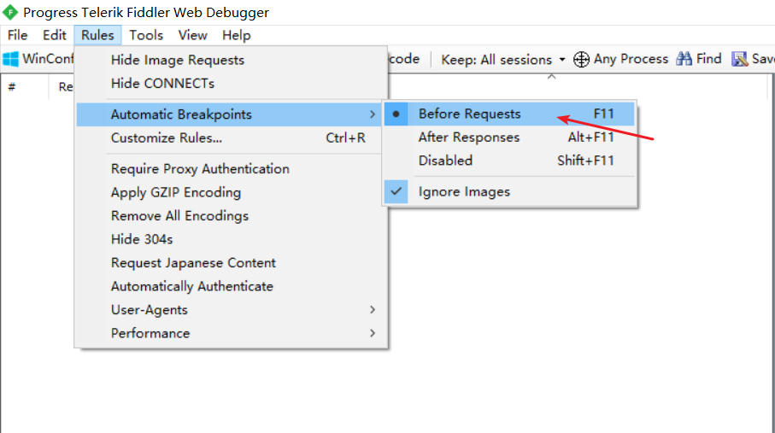Viewport: 775px width, 433px height.
Task: Select After Responses breakpoint option
Action: click(x=468, y=138)
